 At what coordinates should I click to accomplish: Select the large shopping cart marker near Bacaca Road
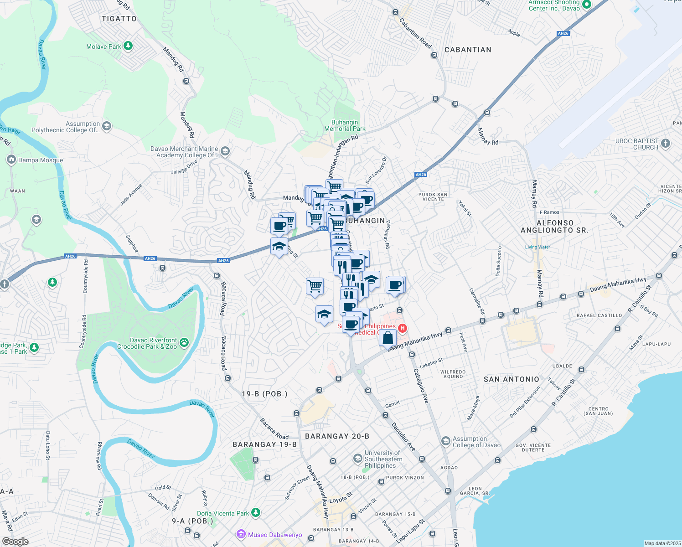(315, 286)
